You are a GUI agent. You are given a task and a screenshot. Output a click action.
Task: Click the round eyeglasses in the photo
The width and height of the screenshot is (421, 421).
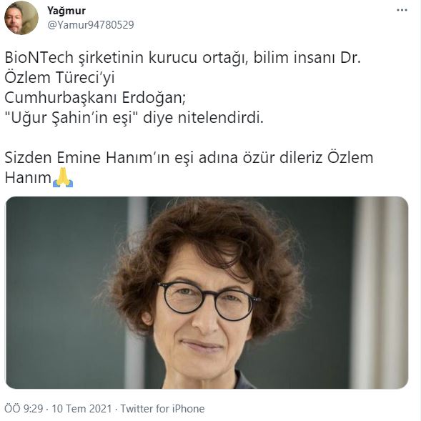tap(209, 301)
